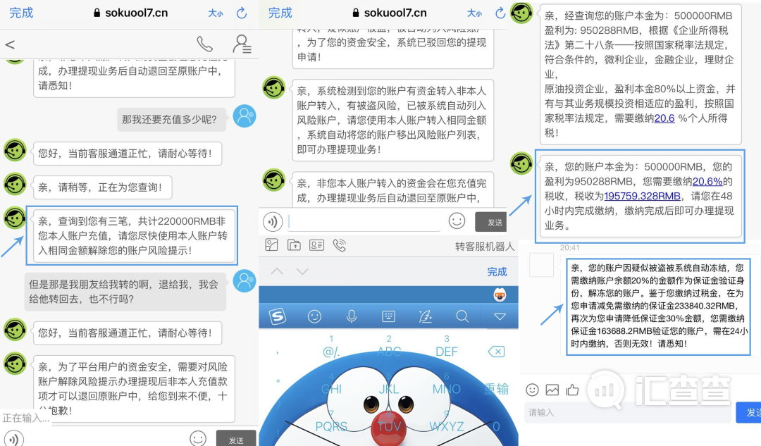Tap the keyboard layout icon on the Sogou bar

388,317
